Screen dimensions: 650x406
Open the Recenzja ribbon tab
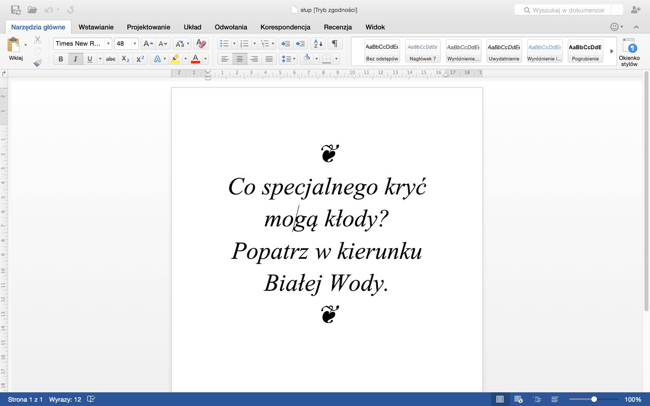click(338, 27)
